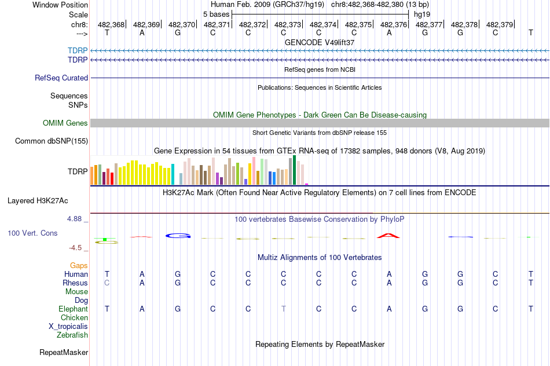Click the large blue G conservation logo

178,236
